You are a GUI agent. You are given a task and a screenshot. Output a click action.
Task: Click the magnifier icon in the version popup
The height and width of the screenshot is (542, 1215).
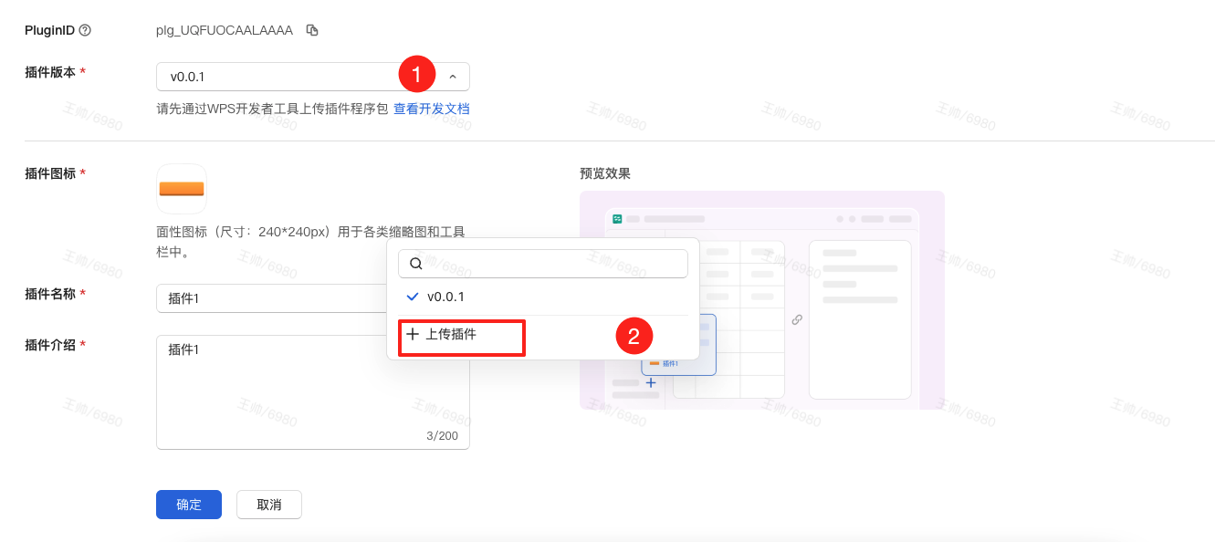pos(416,264)
